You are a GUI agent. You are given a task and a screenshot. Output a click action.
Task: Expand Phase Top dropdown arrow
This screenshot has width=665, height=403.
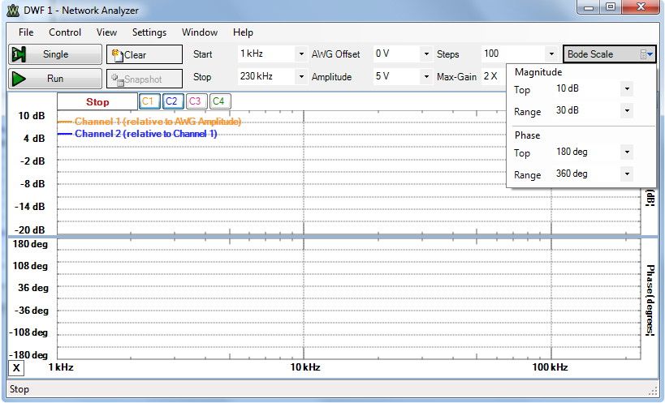(x=627, y=152)
